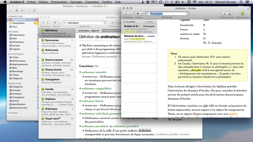
Task: Select the Visuel nano dictionary
Action: 57,121
